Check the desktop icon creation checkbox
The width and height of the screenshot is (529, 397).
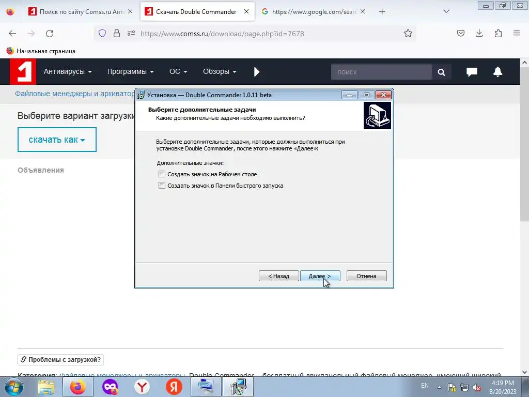[x=162, y=174]
